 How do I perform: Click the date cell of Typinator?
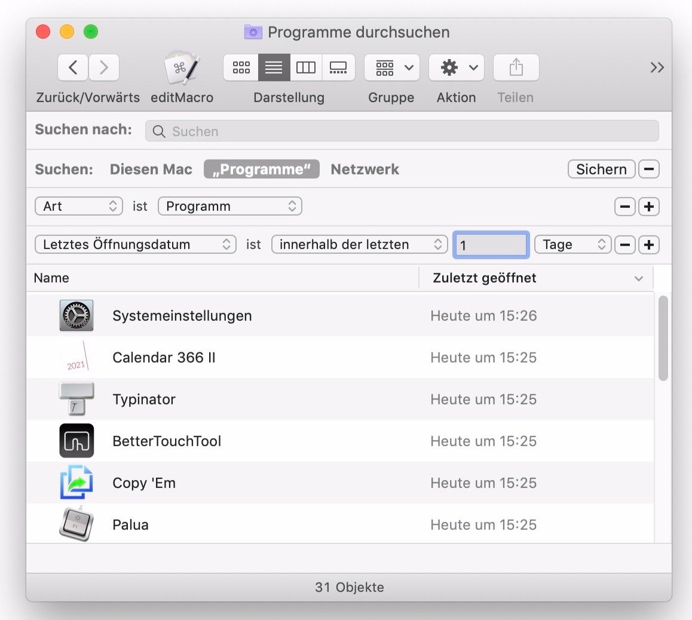(483, 400)
